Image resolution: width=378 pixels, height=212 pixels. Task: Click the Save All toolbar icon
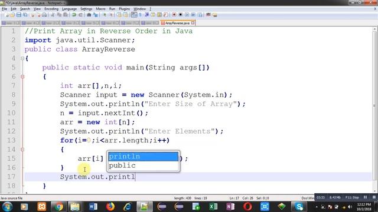click(x=25, y=15)
